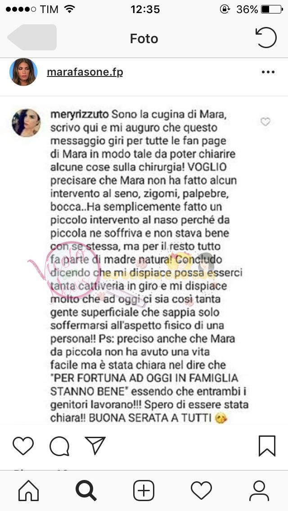View marafasone.fp profile picture

tap(23, 72)
